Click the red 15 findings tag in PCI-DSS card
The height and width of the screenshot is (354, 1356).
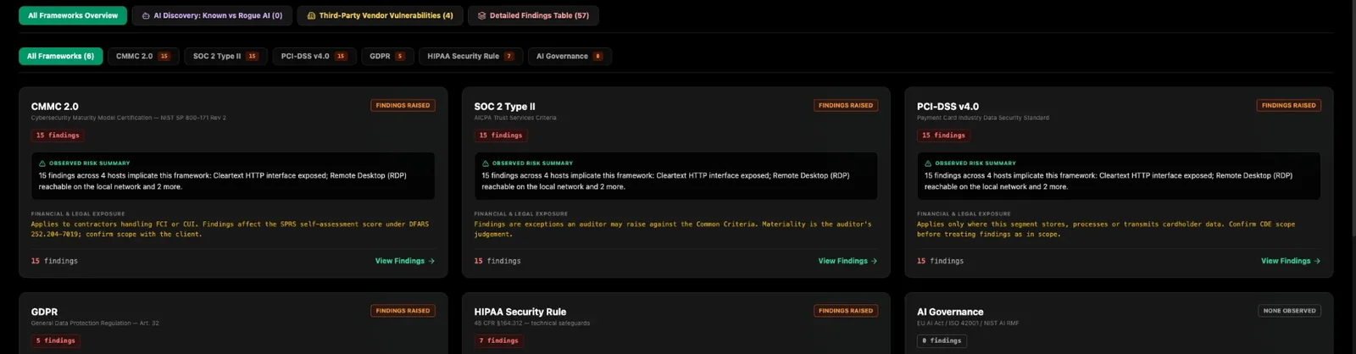(x=943, y=136)
